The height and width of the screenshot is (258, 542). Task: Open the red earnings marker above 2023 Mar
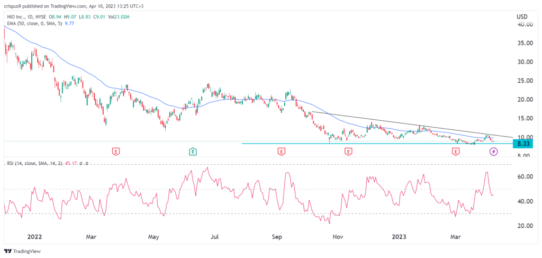tap(456, 151)
